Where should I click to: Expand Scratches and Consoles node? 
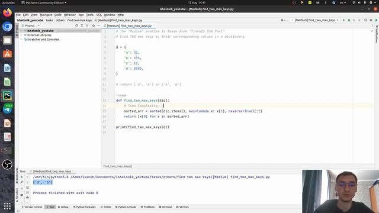tap(21, 40)
